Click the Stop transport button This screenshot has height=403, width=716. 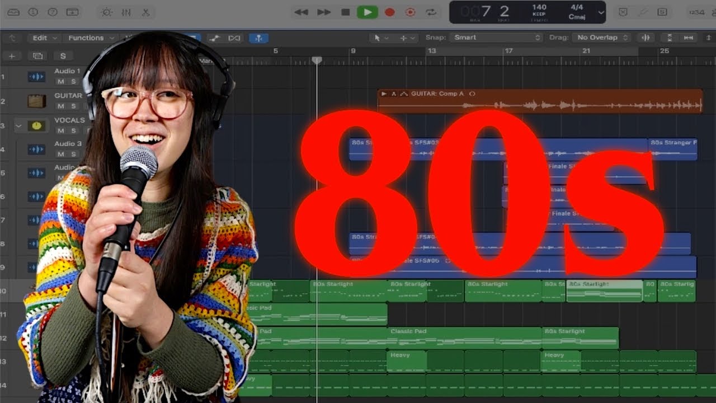(346, 12)
